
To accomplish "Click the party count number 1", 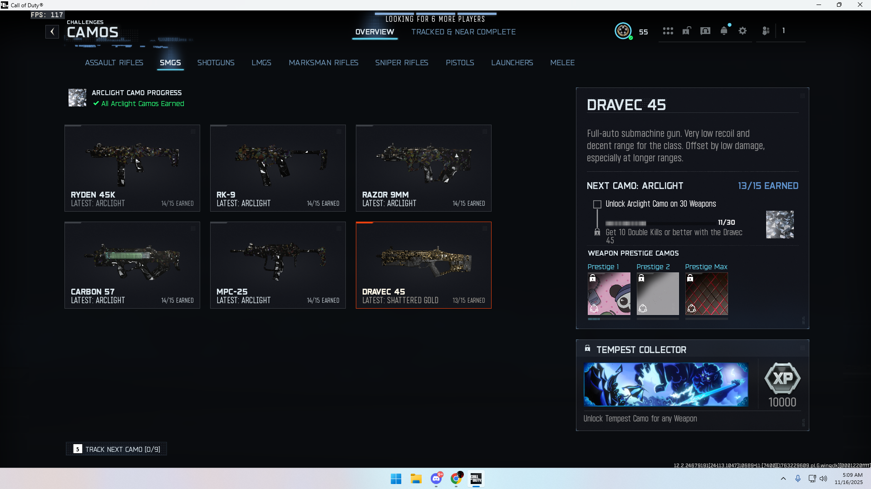I will tap(783, 30).
